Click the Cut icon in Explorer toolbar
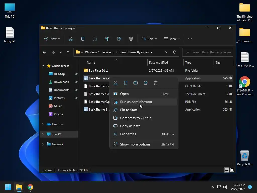The image size is (257, 193). coord(71,39)
